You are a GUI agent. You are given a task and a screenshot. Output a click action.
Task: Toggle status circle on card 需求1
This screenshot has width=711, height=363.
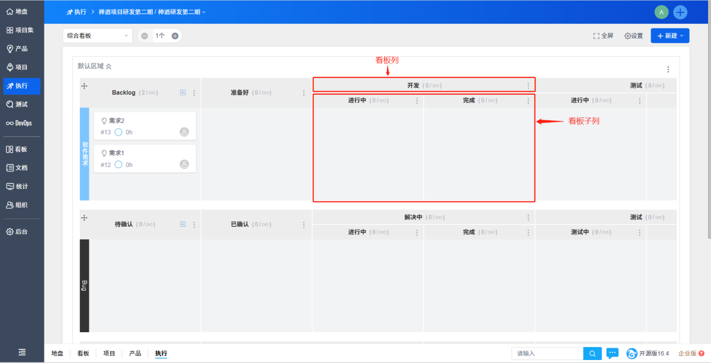118,165
